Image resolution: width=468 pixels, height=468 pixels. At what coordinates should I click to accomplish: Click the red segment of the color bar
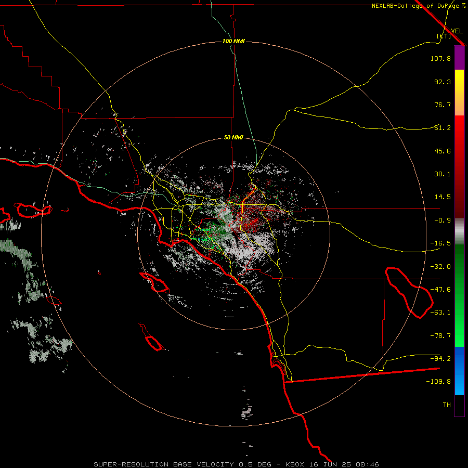459,166
